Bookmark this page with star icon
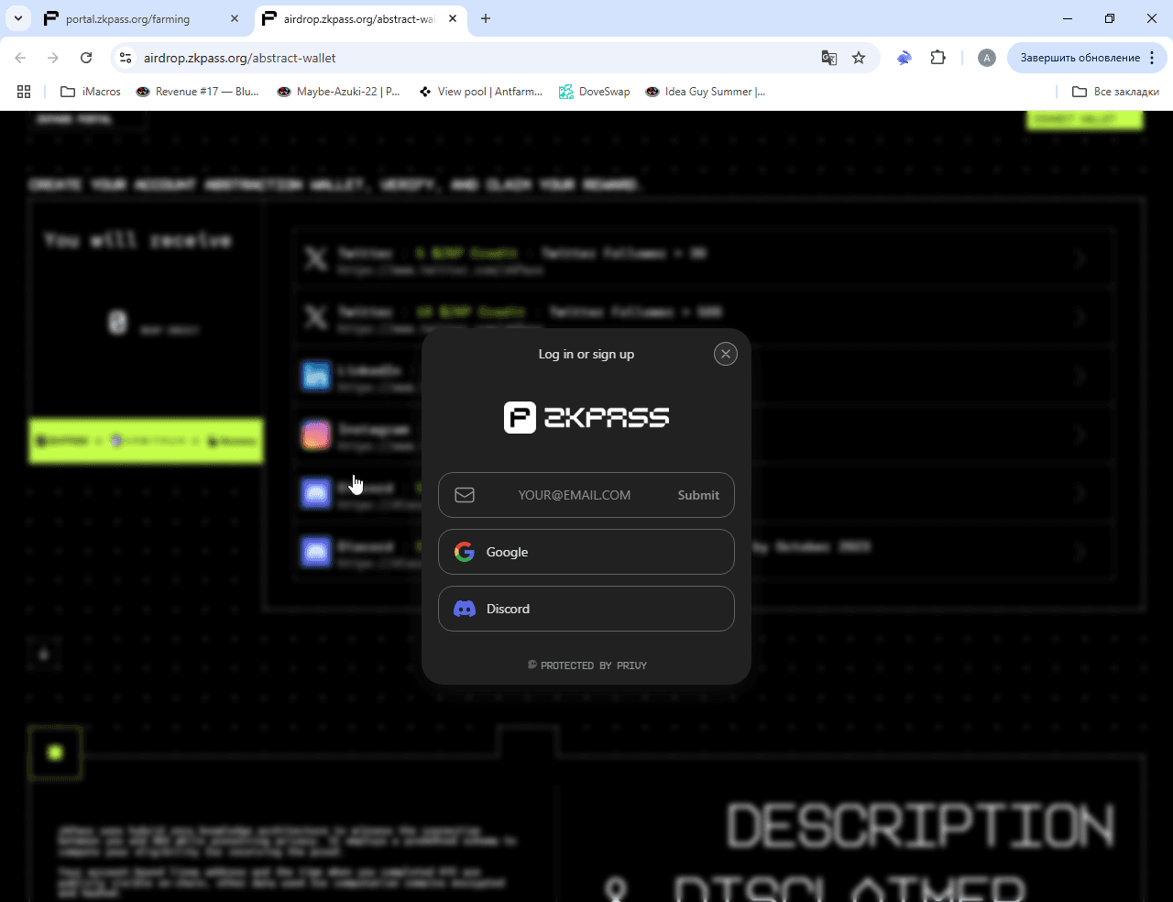Screen dimensions: 1173x902 [x=859, y=58]
